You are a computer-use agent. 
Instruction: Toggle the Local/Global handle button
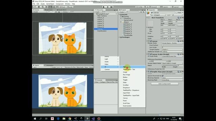click(x=70, y=7)
